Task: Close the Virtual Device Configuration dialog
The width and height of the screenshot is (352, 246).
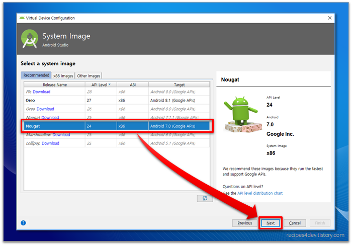Action: click(x=329, y=18)
